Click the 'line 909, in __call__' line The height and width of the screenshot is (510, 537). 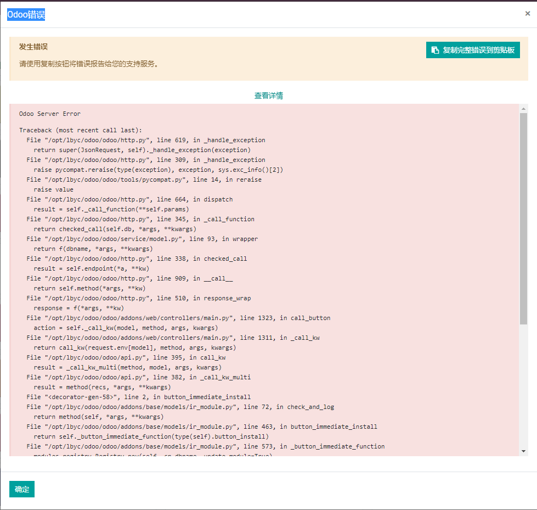[129, 279]
